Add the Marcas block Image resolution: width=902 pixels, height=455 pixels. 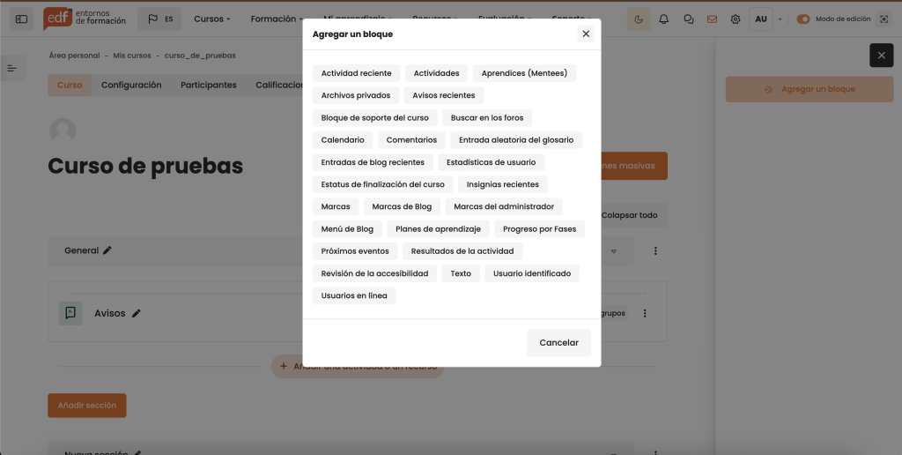point(336,206)
